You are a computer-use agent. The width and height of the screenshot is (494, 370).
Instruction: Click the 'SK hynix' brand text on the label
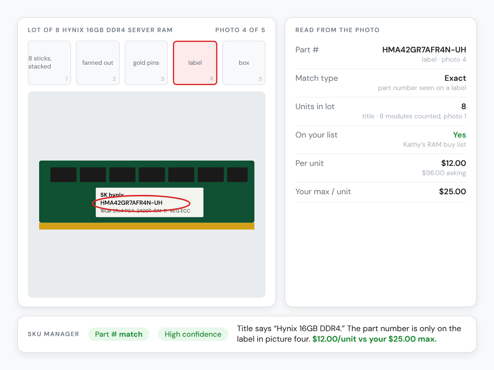pos(112,195)
